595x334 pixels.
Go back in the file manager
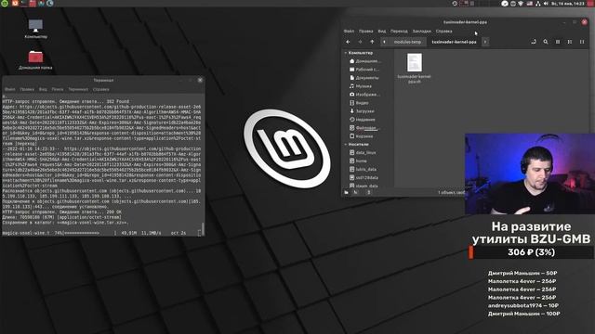click(x=348, y=42)
